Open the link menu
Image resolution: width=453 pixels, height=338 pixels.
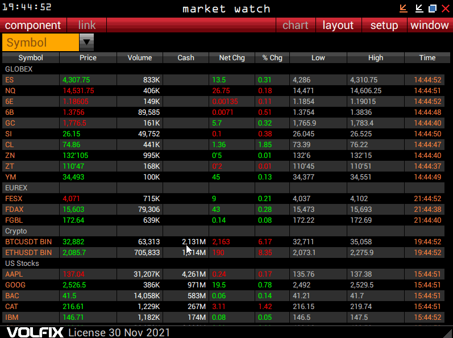point(86,25)
